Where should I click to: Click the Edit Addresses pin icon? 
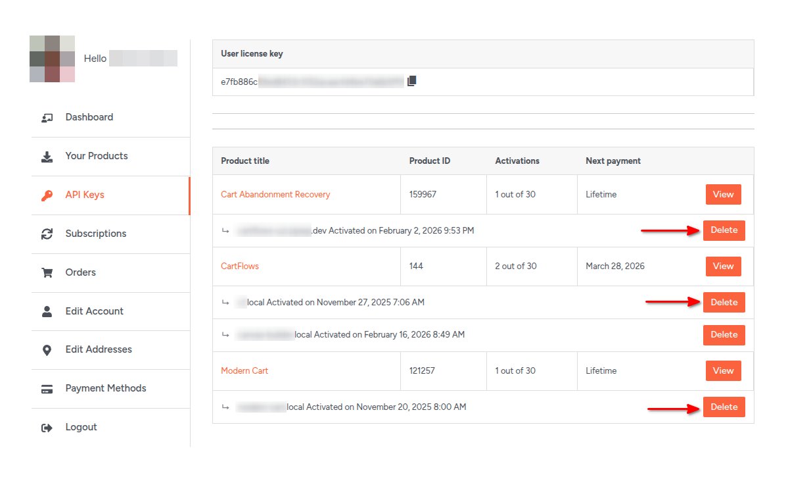47,350
